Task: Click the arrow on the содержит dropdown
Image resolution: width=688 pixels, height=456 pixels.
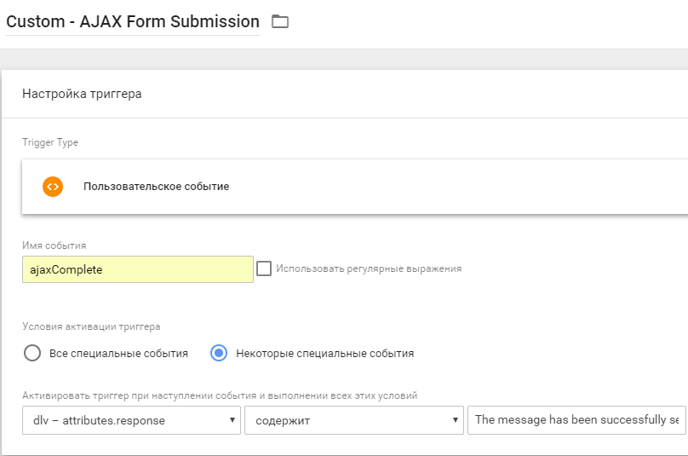Action: click(454, 419)
